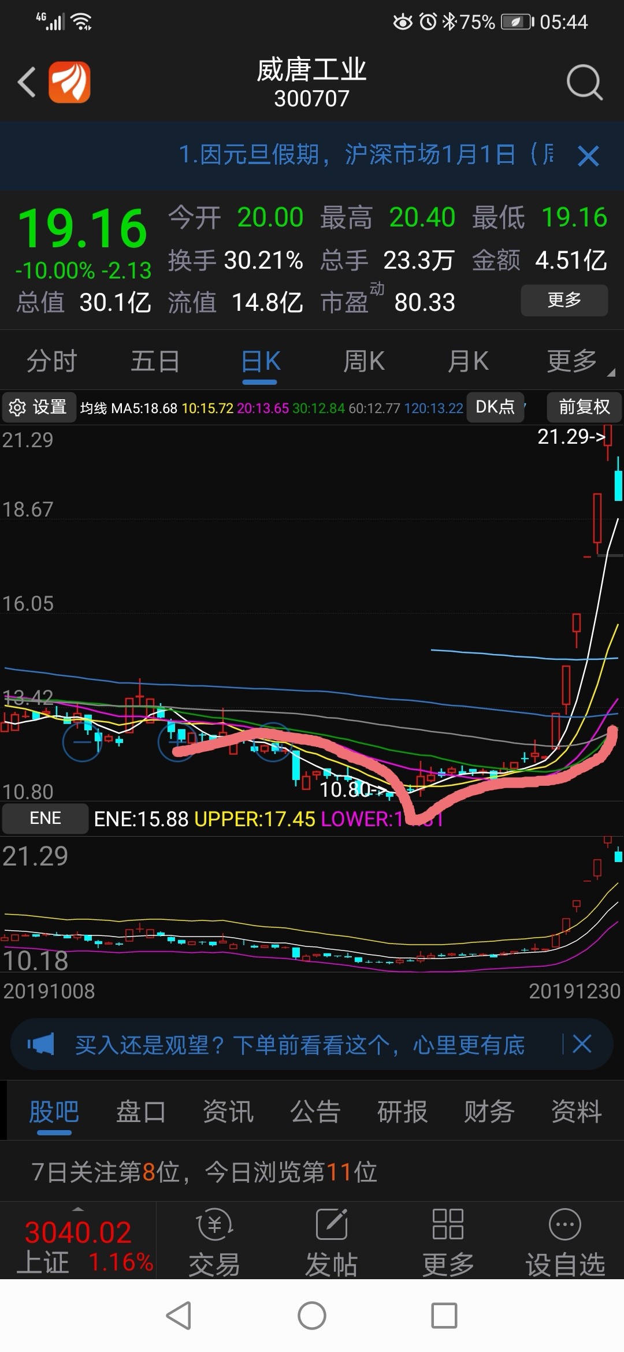Read the New Year's holiday announcement link

tap(366, 155)
